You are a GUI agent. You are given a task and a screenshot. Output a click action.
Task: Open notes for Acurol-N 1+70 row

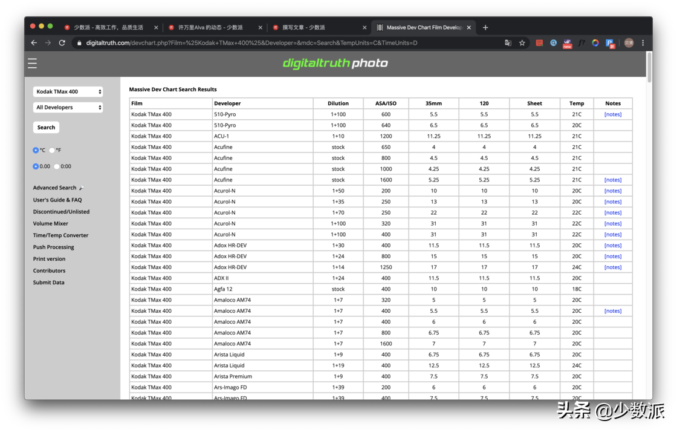613,213
